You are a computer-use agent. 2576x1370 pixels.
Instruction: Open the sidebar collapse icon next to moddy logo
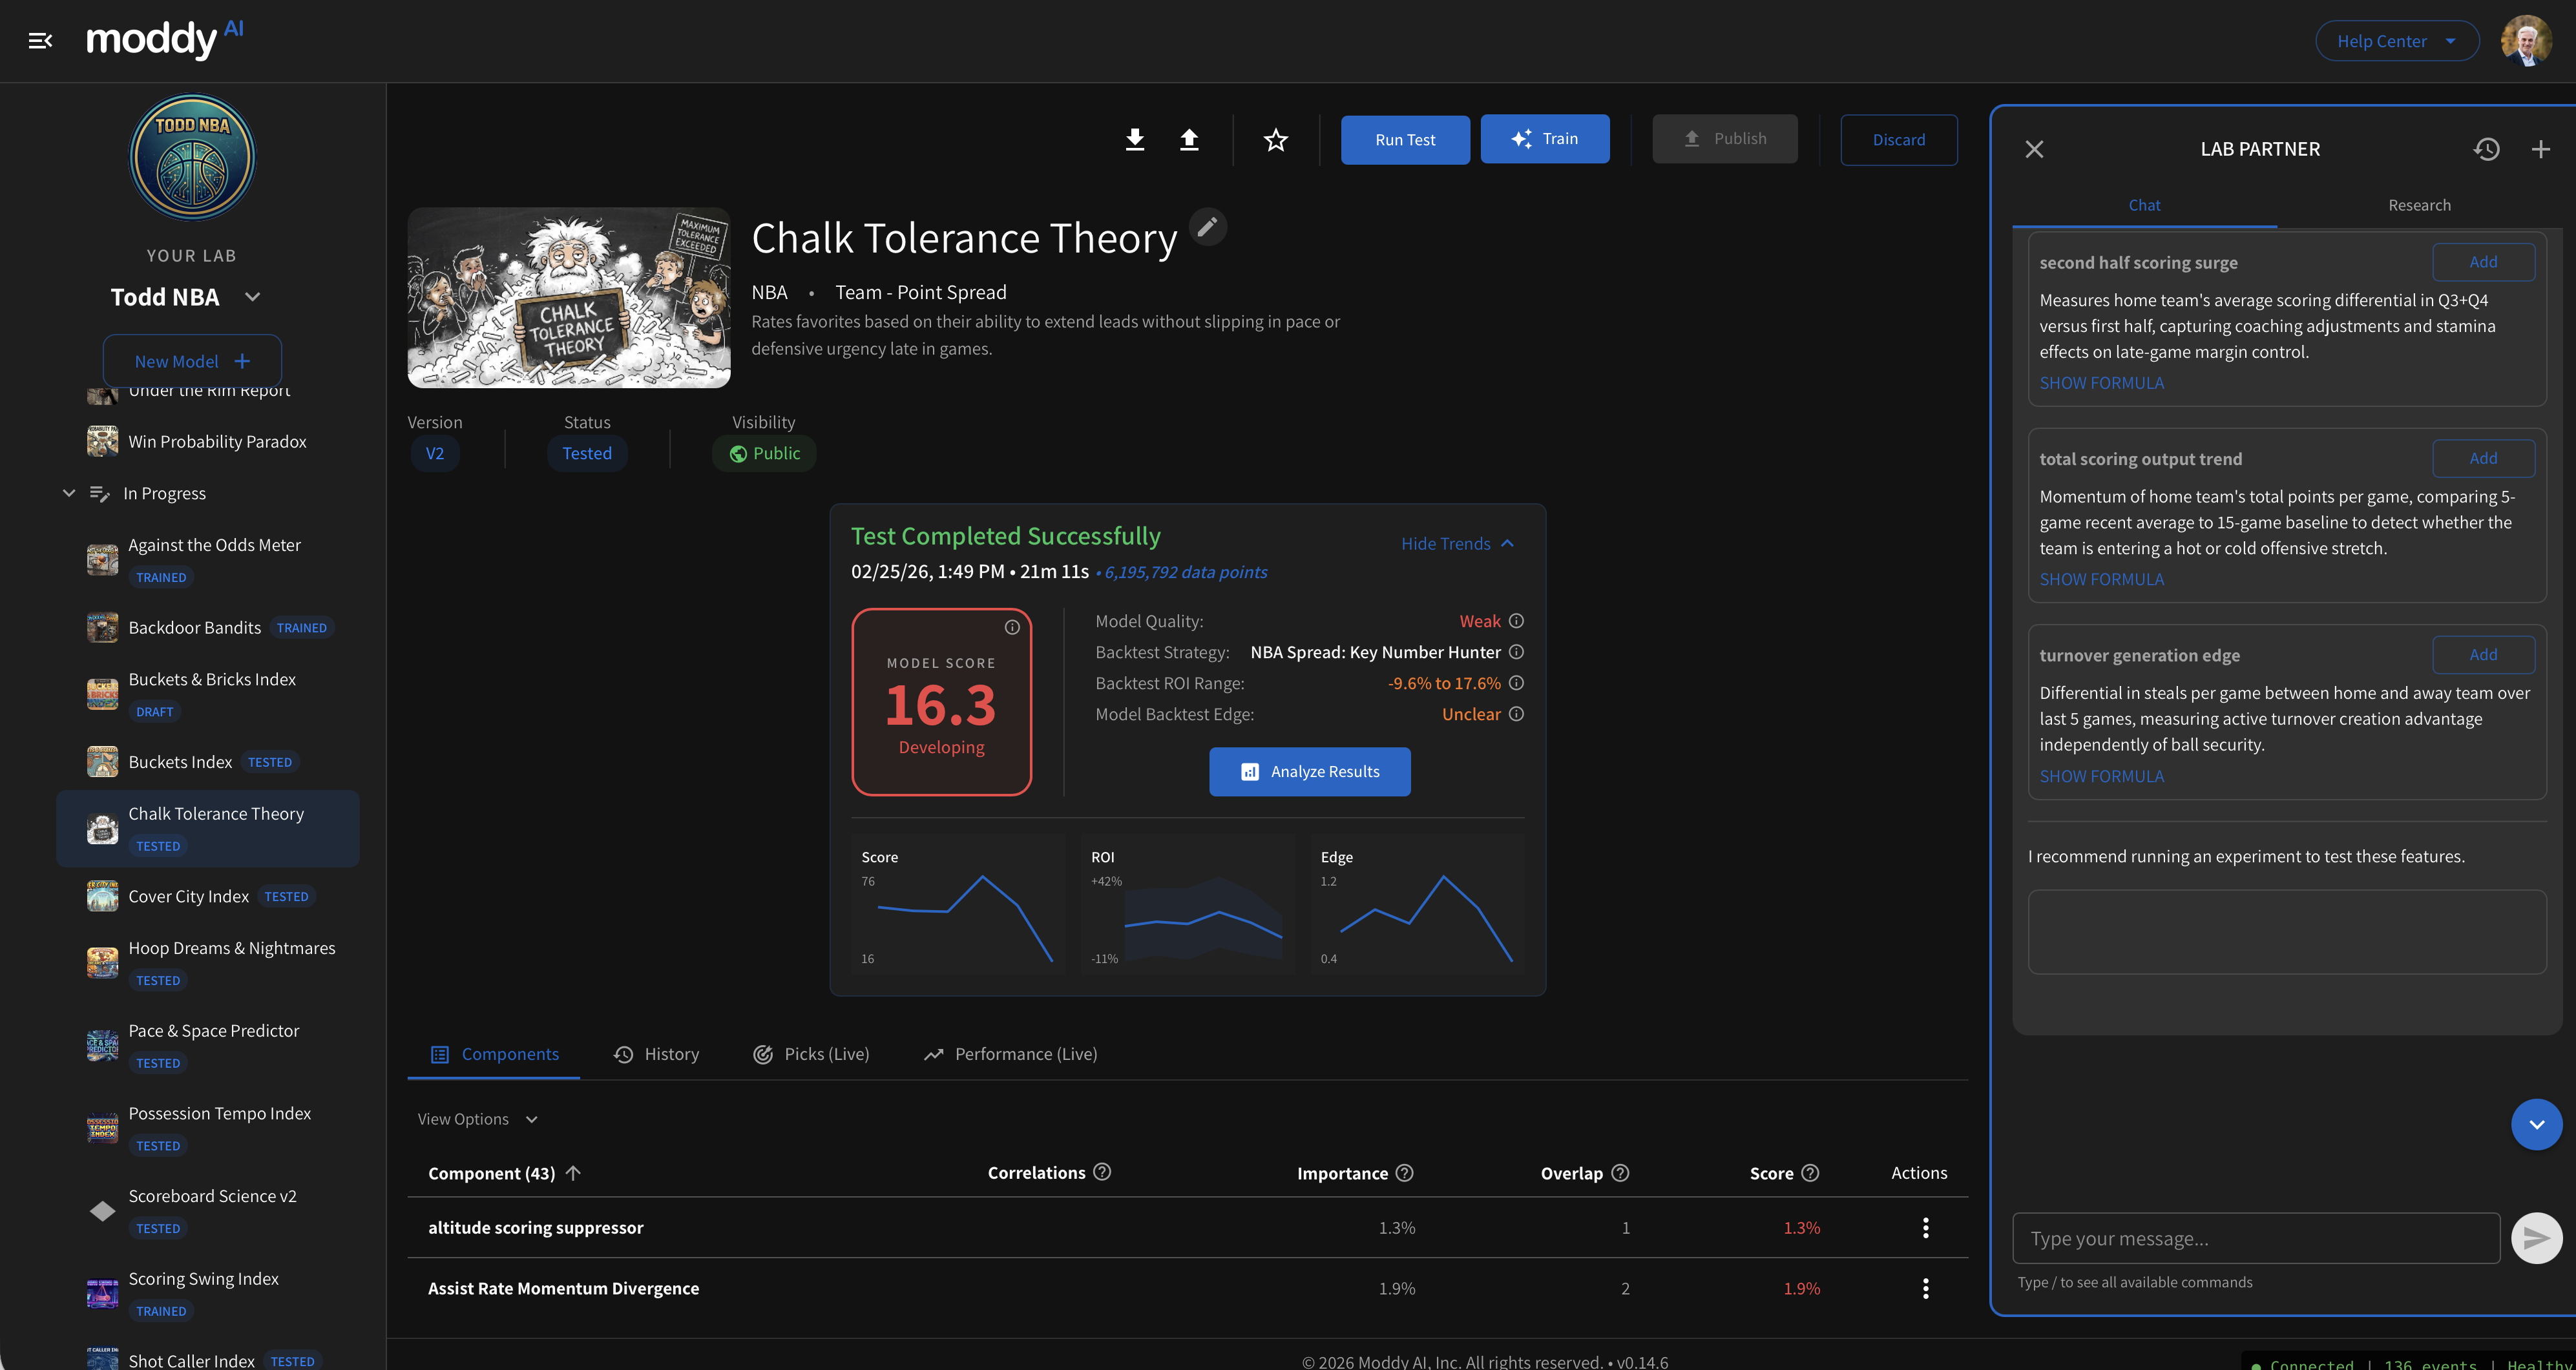pos(40,40)
